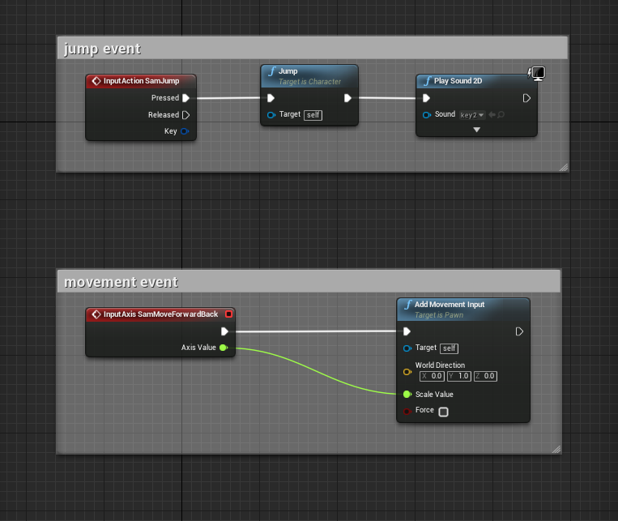Screen dimensions: 618x521
Task: Open the Sound asset dropdown showing key2
Action: [x=472, y=115]
